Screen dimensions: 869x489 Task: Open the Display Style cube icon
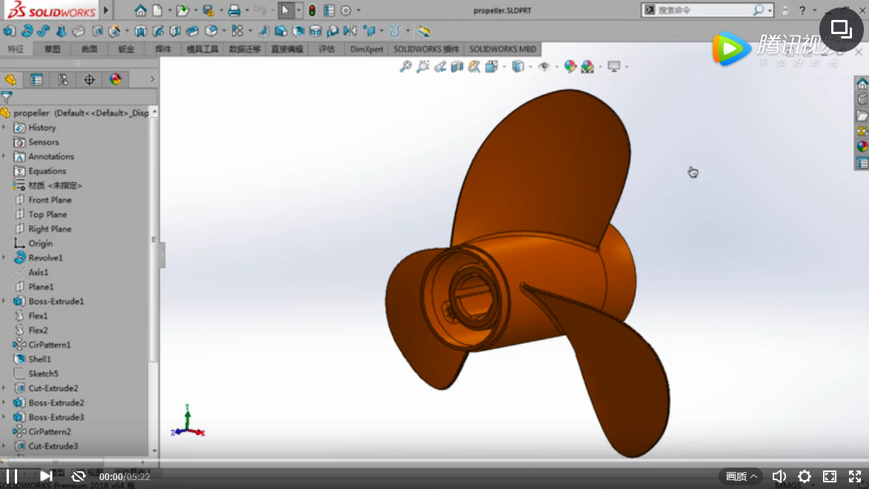518,67
